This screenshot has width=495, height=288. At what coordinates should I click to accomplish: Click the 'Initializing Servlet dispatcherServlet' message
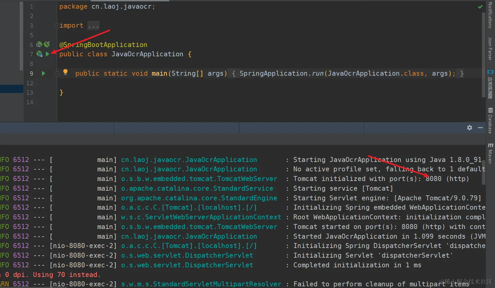point(373,255)
